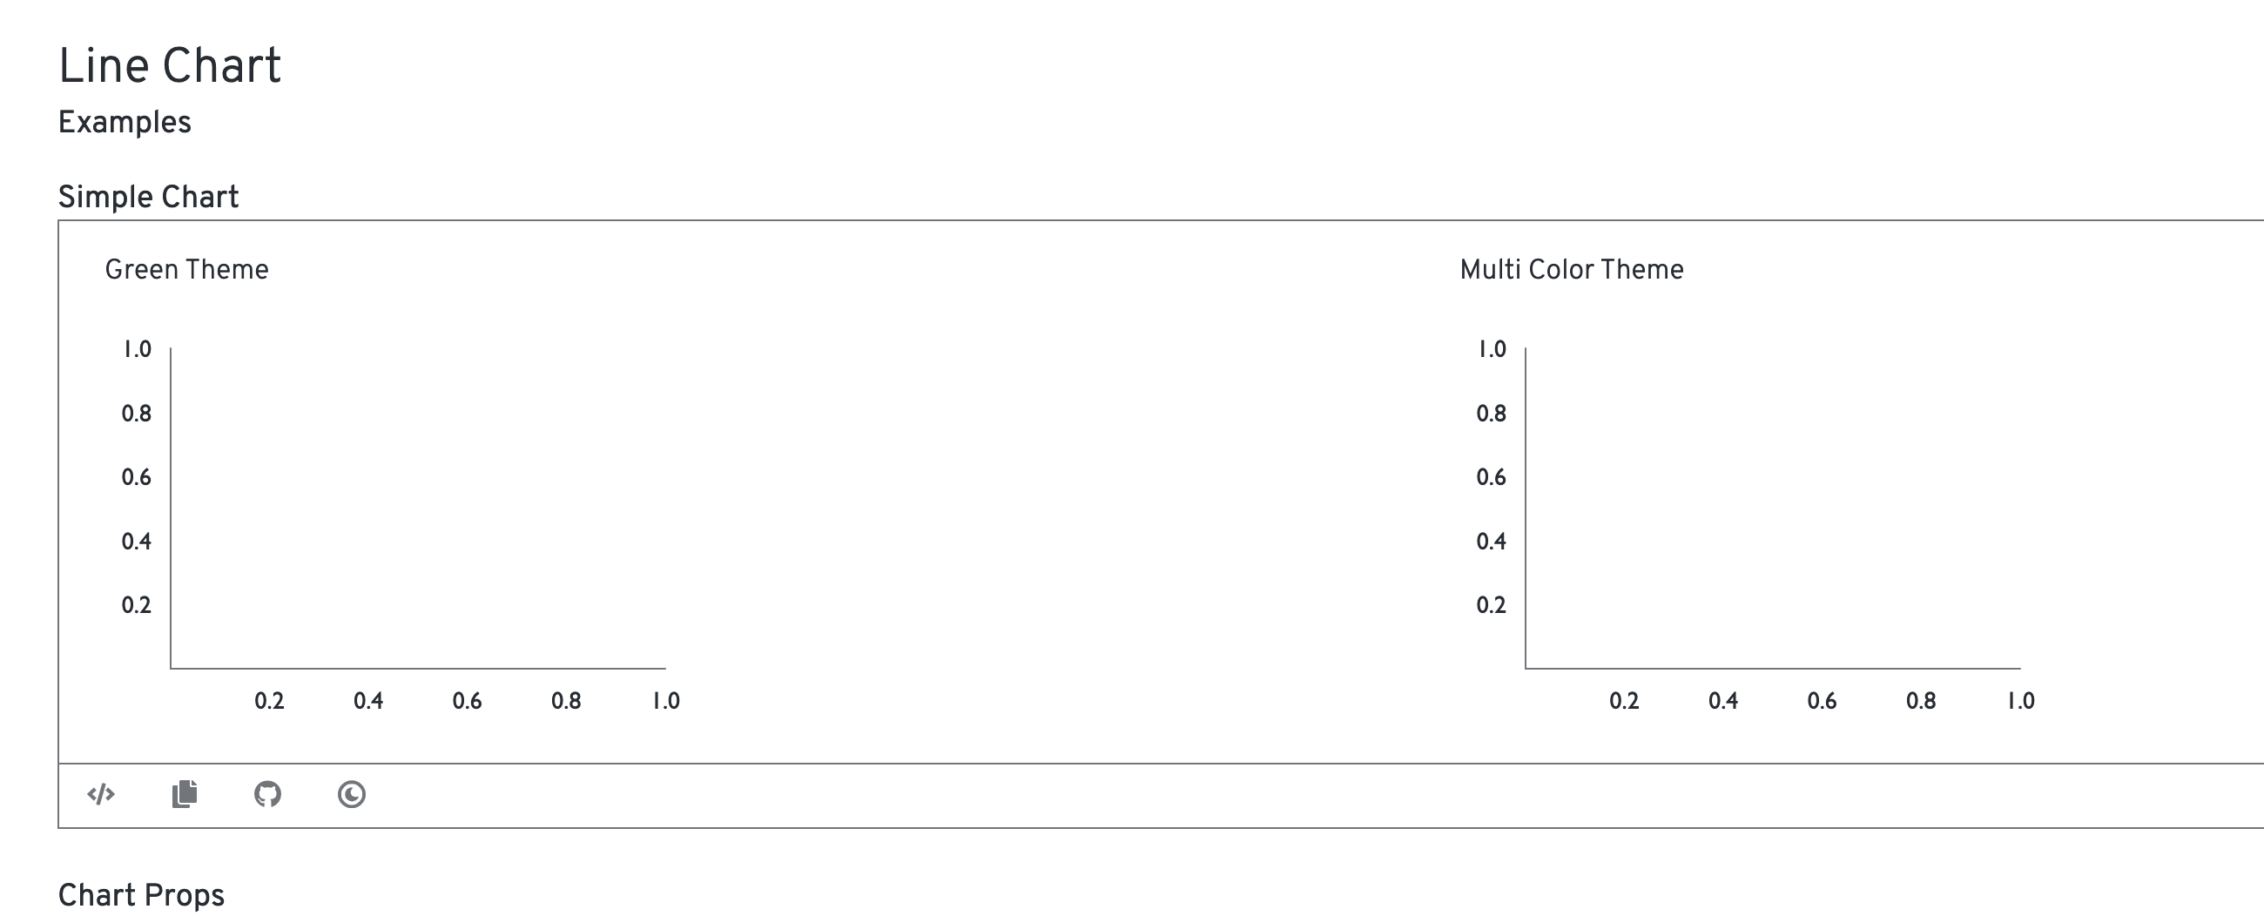Select the 1.0 x-axis label of Multi Color chart
This screenshot has height=916, width=2264.
tap(2020, 701)
